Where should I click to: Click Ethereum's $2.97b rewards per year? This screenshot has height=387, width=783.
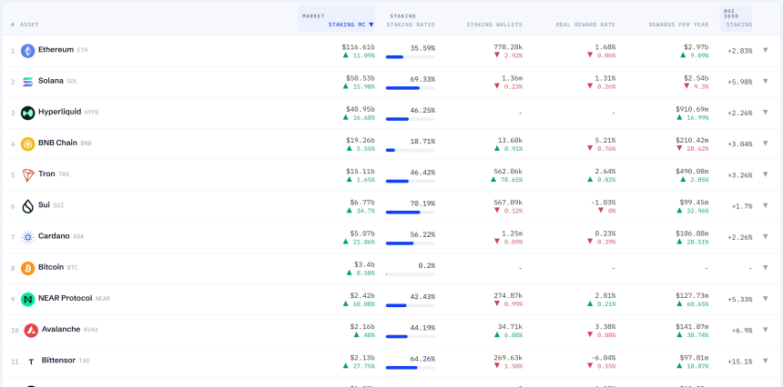697,47
